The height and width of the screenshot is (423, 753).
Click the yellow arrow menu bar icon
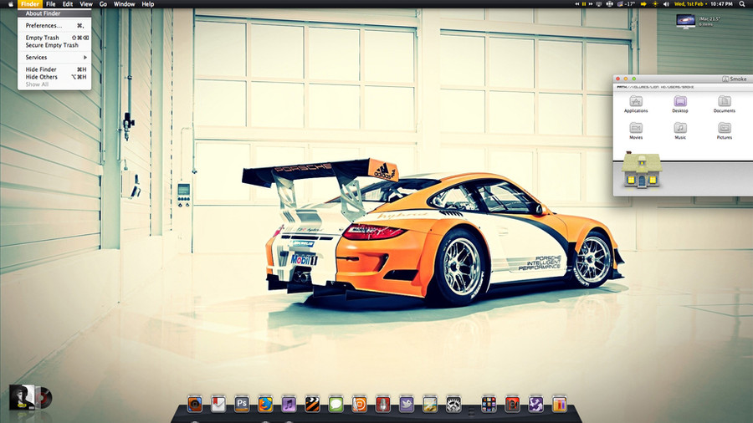643,4
